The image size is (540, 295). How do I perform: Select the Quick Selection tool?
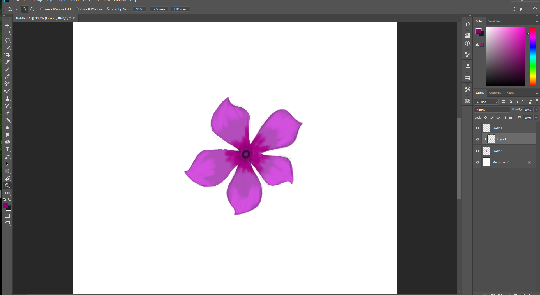(7, 47)
